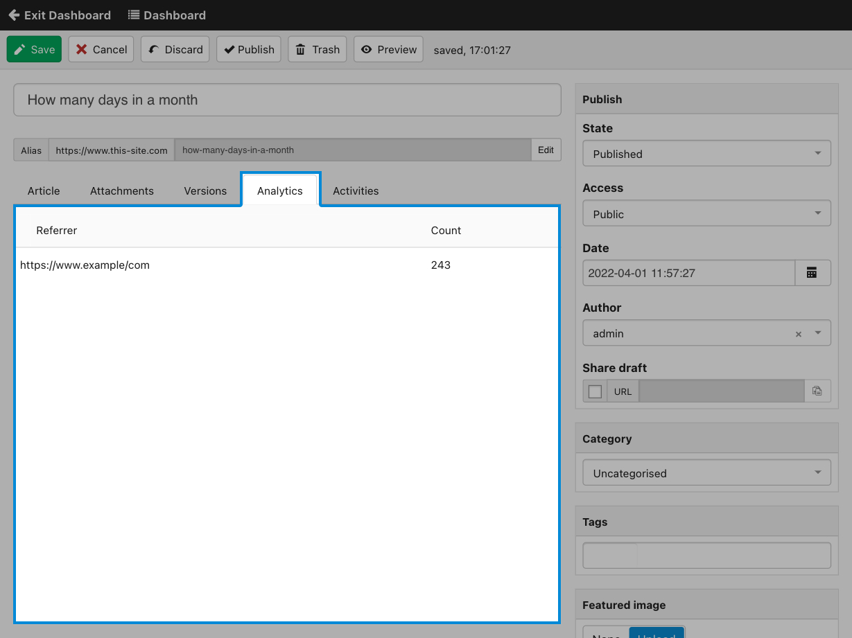The height and width of the screenshot is (638, 852).
Task: Click the https://www.this-site.com alias prefix
Action: tap(112, 150)
